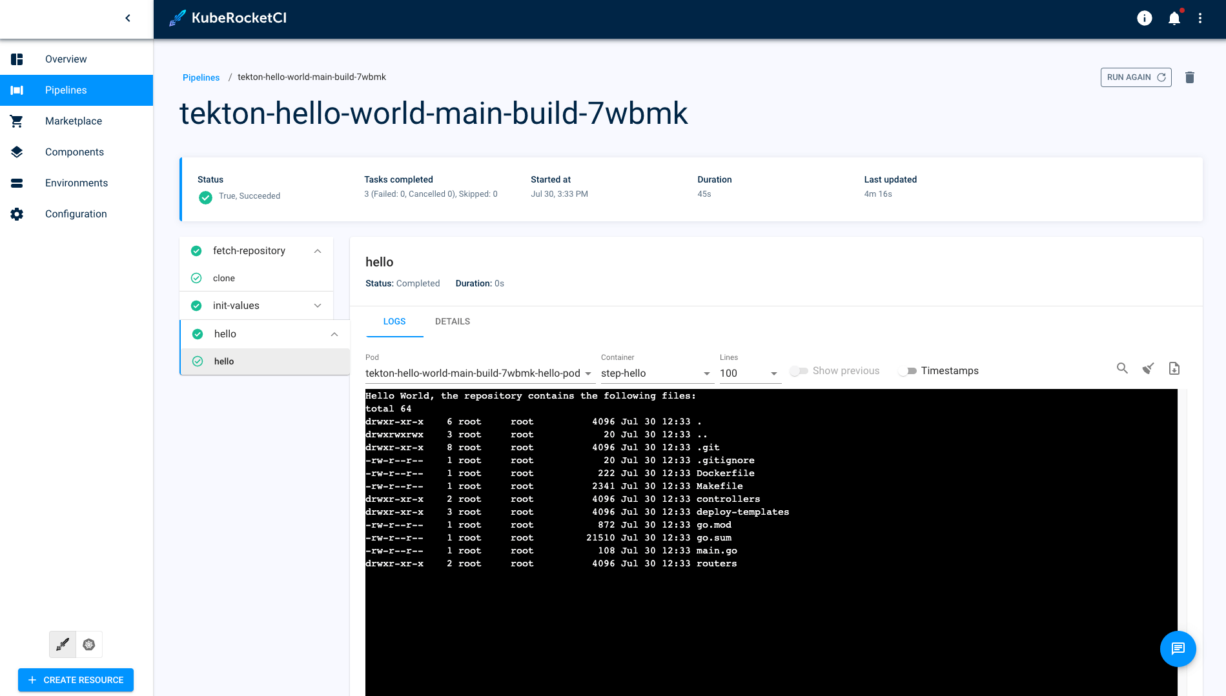
Task: Delete the pipeline run via trash icon
Action: [x=1190, y=77]
